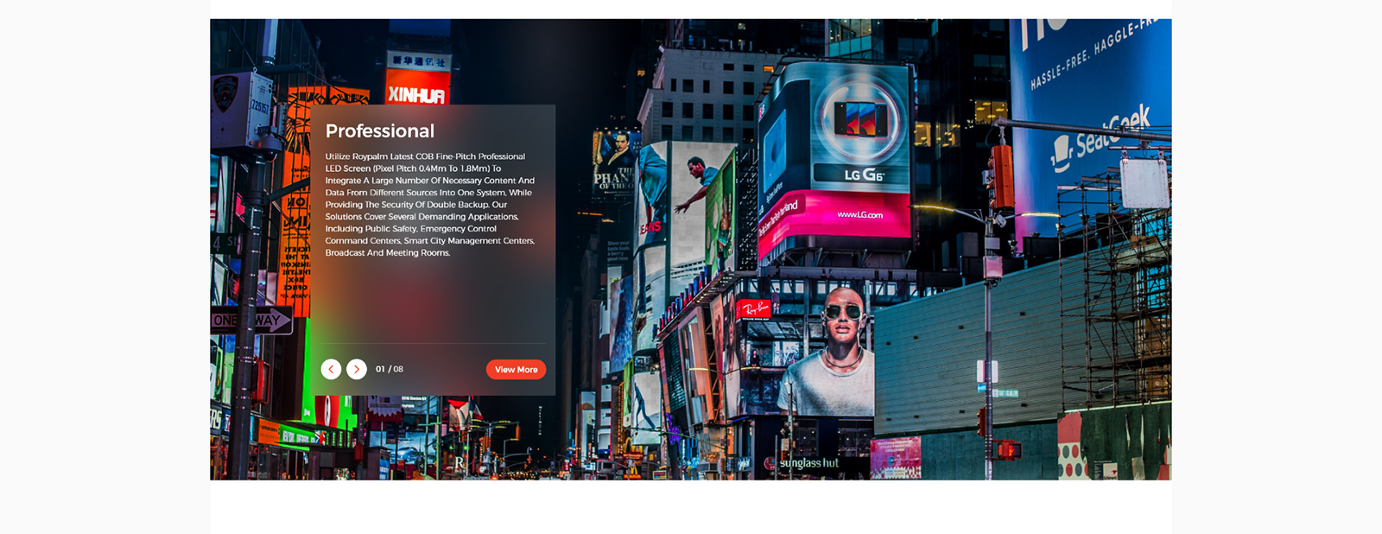
Task: Select the Professional heading text
Action: (380, 131)
